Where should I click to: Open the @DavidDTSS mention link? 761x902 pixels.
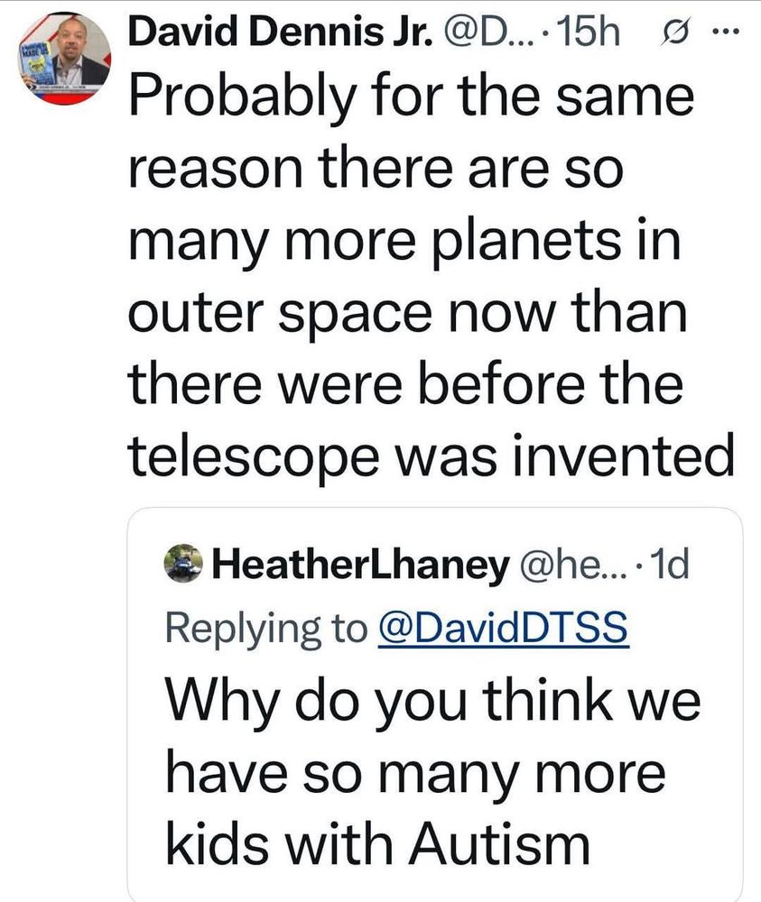(503, 628)
